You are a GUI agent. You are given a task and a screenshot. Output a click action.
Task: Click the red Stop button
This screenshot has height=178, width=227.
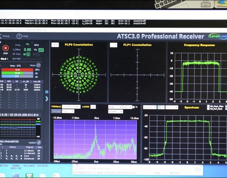coord(6,48)
